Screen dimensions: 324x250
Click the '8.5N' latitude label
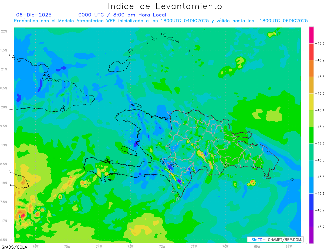(x=4, y=164)
